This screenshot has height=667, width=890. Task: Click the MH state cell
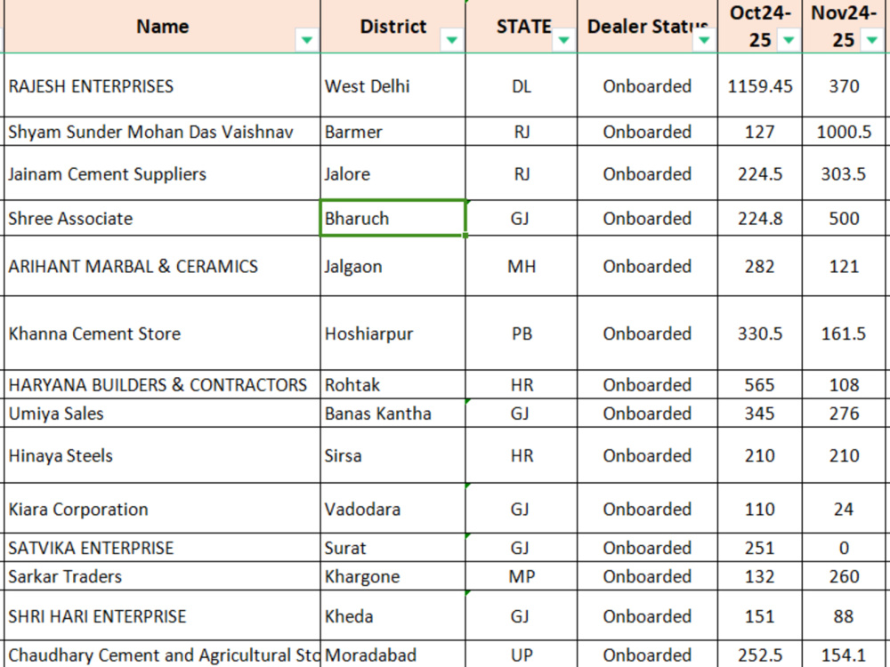point(522,266)
